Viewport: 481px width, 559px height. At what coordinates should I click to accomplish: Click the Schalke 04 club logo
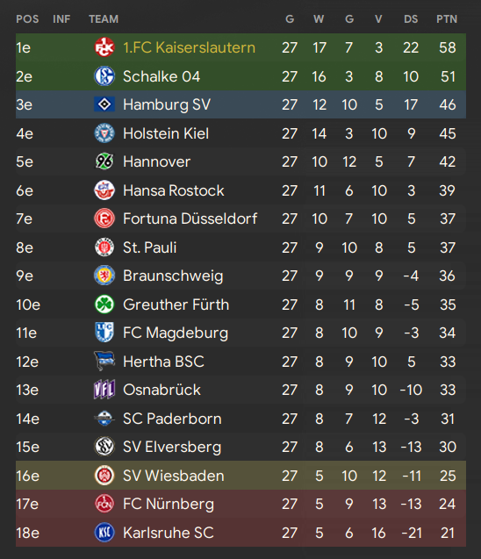104,76
